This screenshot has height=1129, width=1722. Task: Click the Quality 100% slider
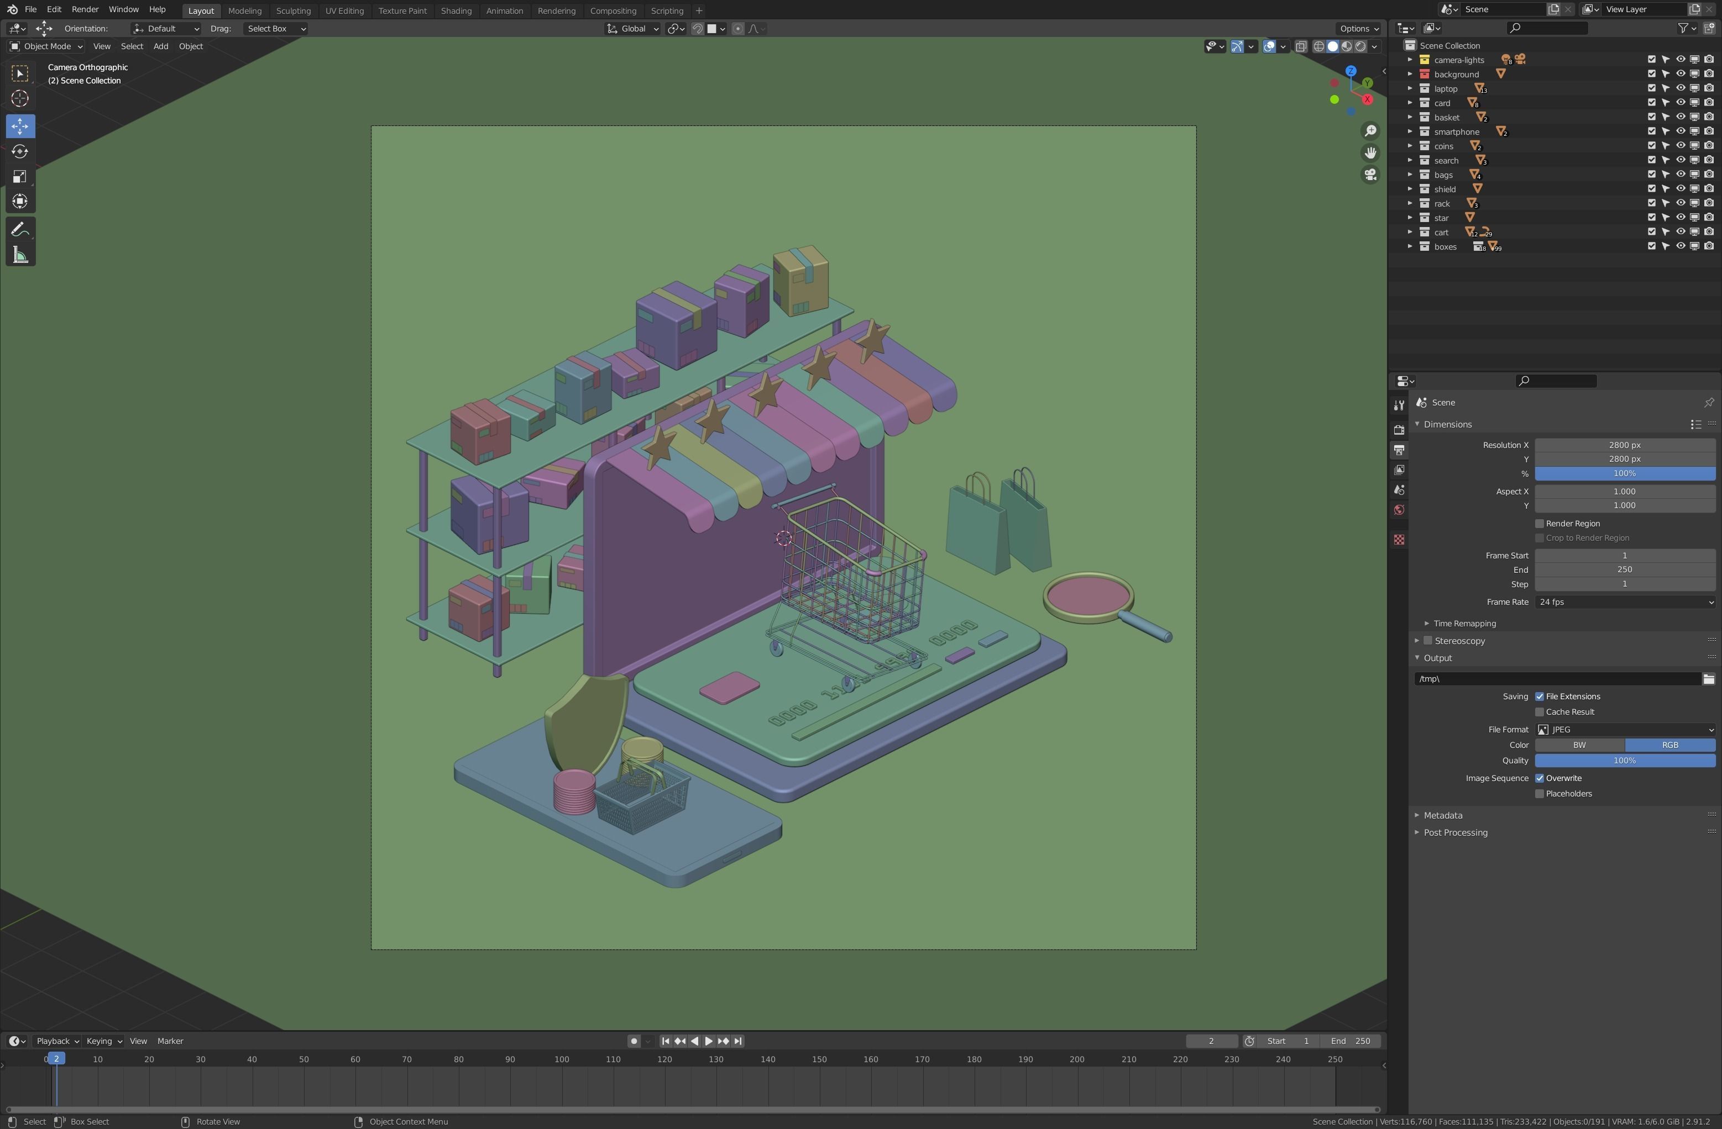(1624, 761)
